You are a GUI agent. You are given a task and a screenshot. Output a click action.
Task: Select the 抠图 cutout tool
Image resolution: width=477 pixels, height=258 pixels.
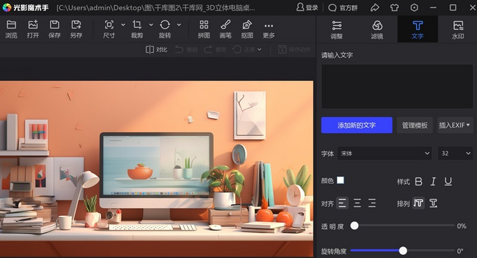247,29
